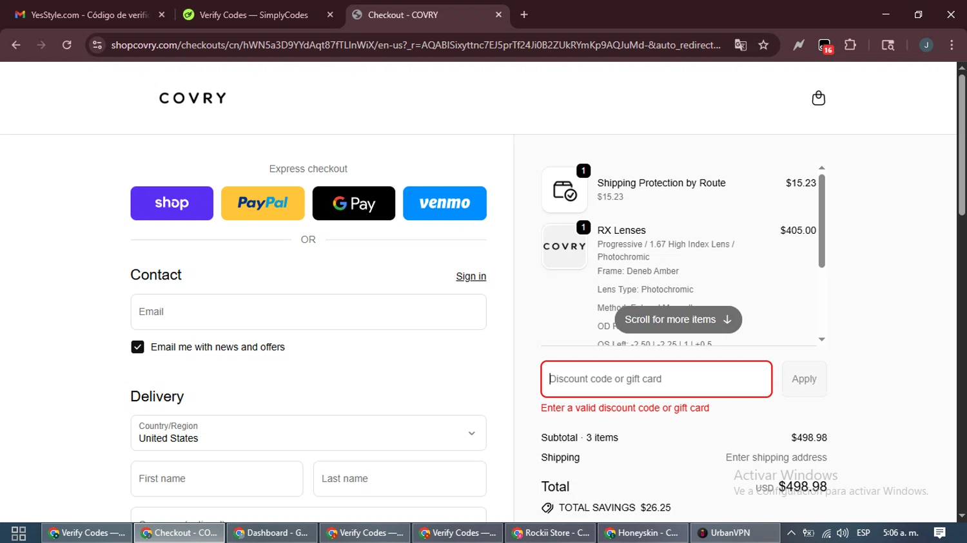
Task: Open extension with 16 badge
Action: [825, 46]
